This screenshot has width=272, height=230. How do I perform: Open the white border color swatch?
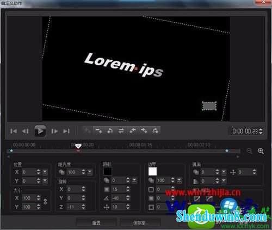152,171
